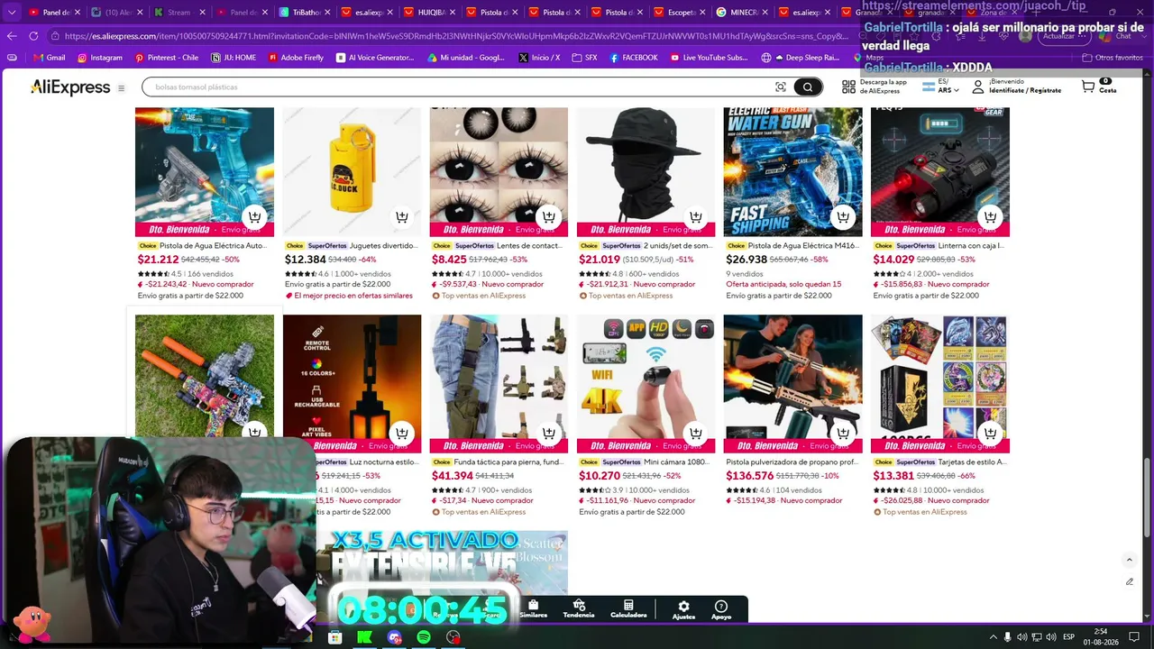Click Identifícate / Regístrate sign-in link
This screenshot has width=1154, height=649.
(1024, 90)
